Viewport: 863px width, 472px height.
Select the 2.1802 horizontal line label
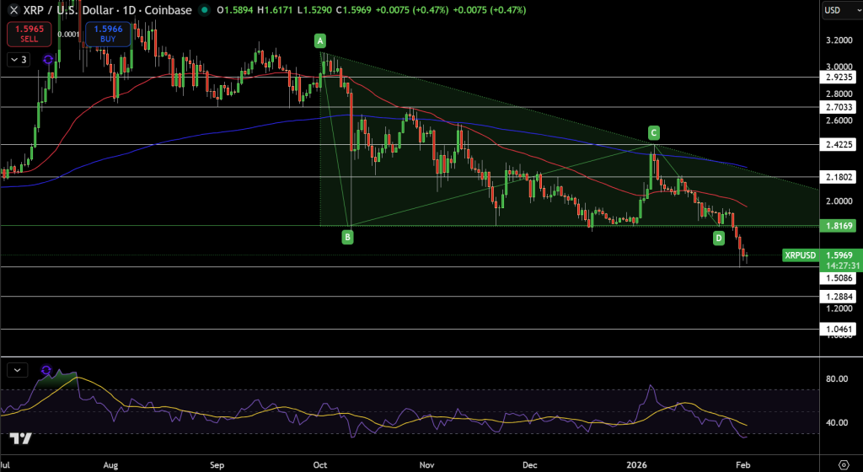tap(840, 177)
